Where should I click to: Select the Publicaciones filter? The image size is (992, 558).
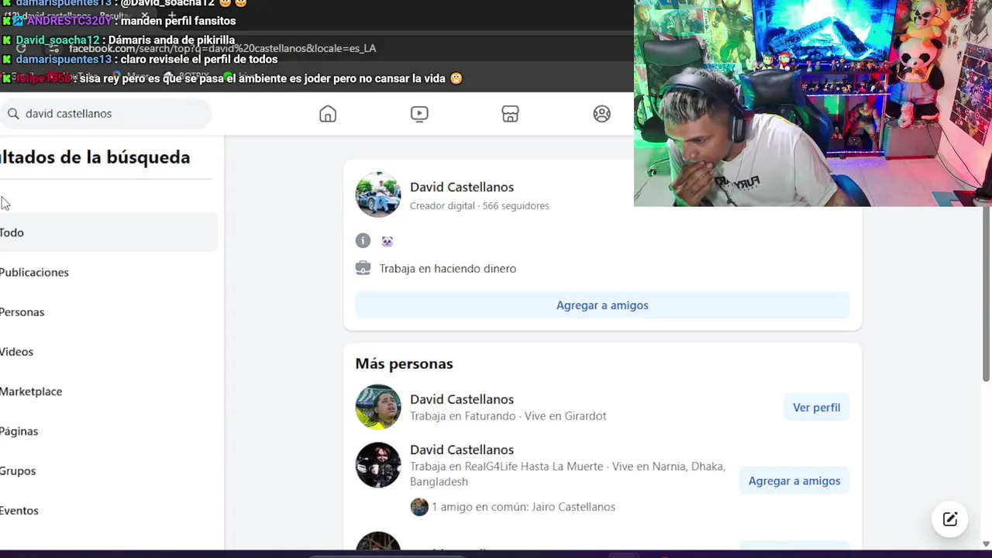coord(108,272)
